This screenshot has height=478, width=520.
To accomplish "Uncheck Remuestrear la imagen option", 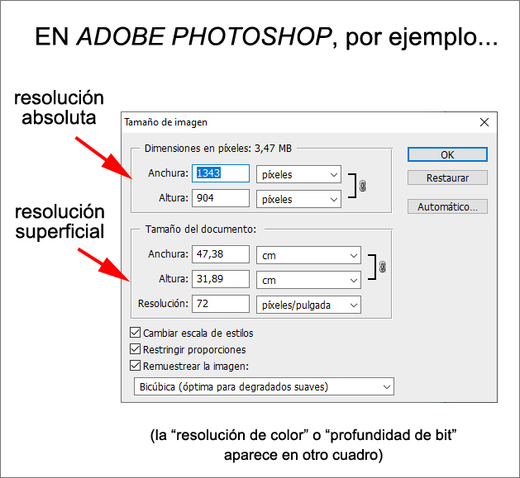I will (136, 365).
